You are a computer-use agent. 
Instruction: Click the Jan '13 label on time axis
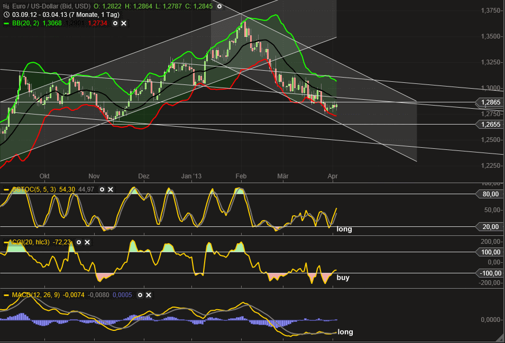pos(191,176)
